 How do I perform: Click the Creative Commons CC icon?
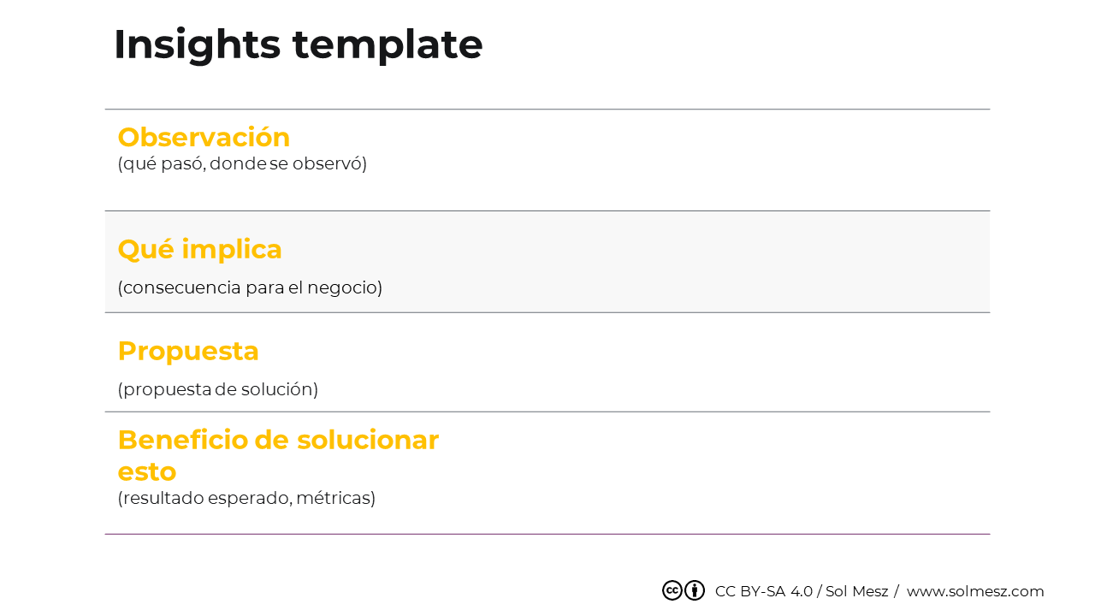[672, 590]
